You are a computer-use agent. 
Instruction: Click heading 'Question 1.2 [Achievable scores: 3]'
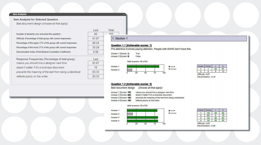point(131,84)
